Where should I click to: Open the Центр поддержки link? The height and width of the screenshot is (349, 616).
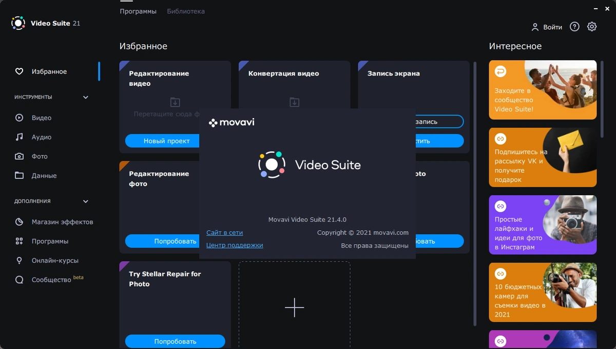tap(235, 245)
